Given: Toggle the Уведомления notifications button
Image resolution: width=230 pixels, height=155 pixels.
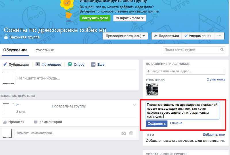Looking at the screenshot, I should [198, 36].
